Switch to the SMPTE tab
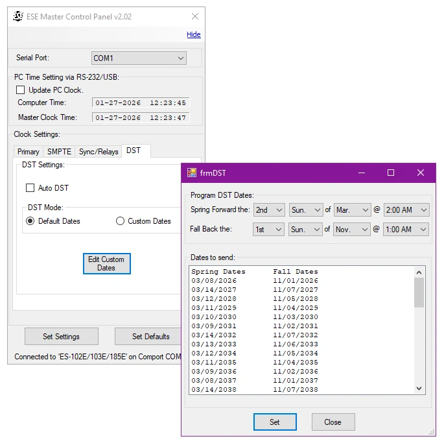 [x=59, y=152]
